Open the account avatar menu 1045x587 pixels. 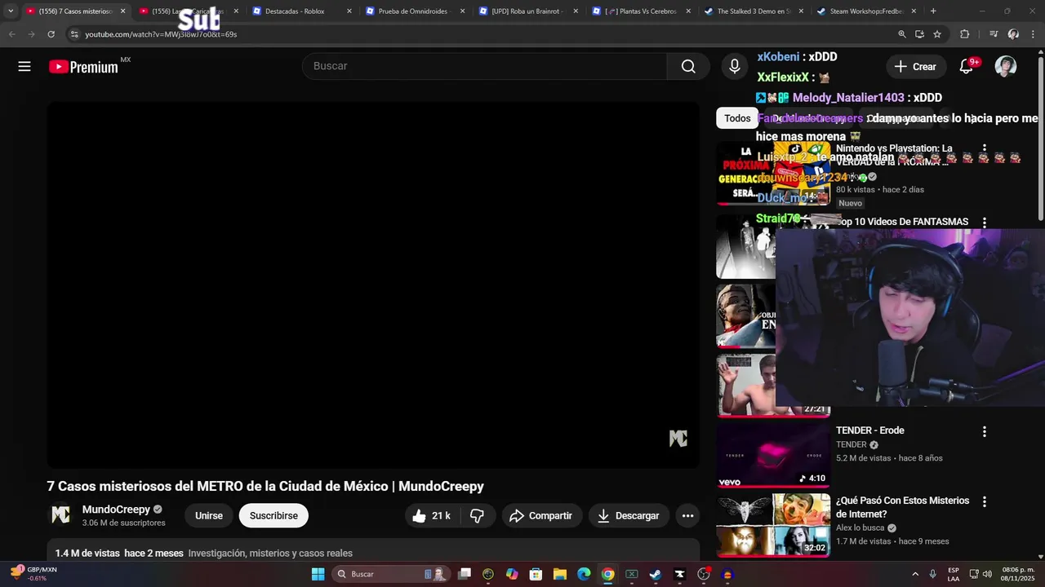point(1006,67)
